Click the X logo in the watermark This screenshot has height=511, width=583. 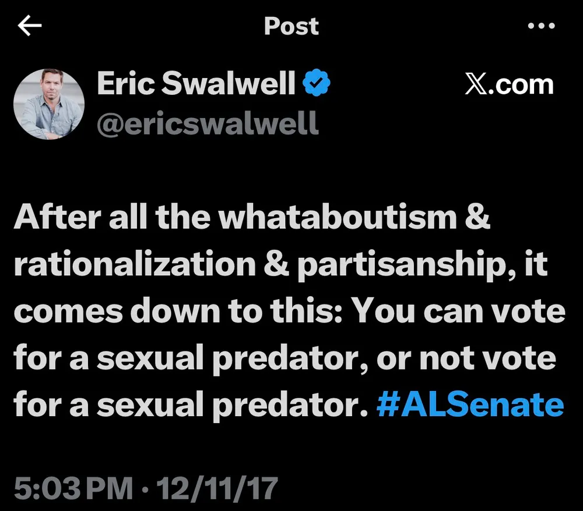477,85
